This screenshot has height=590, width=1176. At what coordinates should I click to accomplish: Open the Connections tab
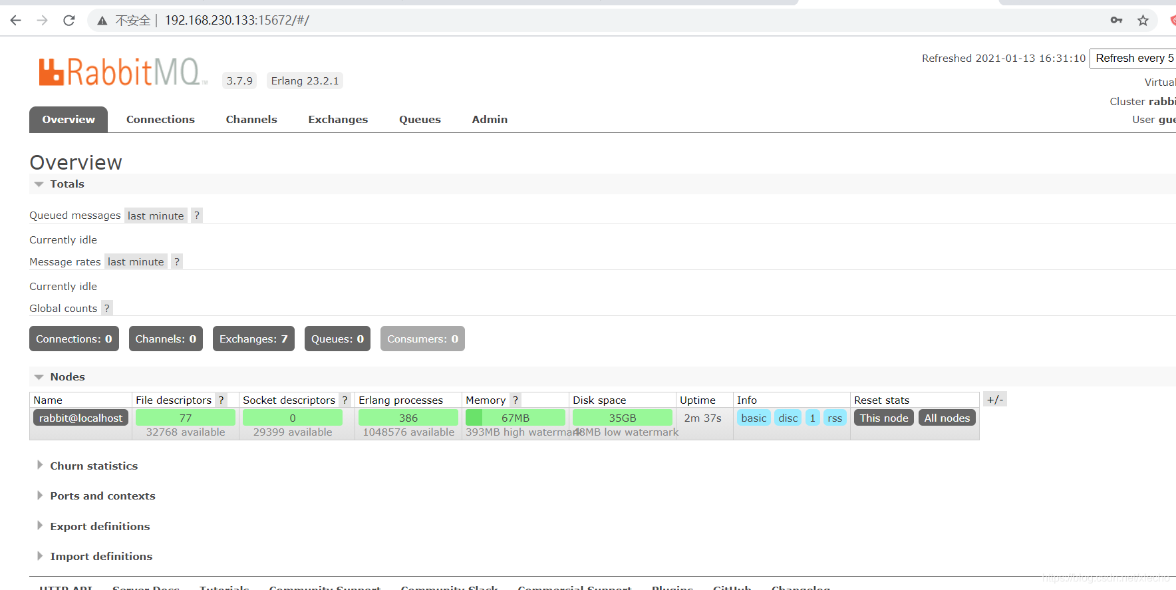(160, 119)
